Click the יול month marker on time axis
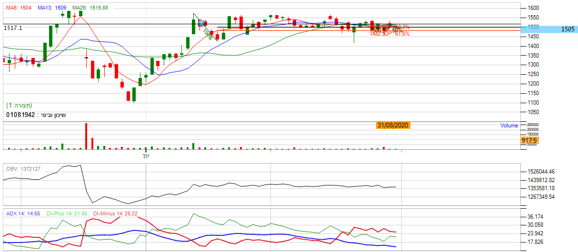Image resolution: width=578 pixels, height=252 pixels. click(146, 156)
